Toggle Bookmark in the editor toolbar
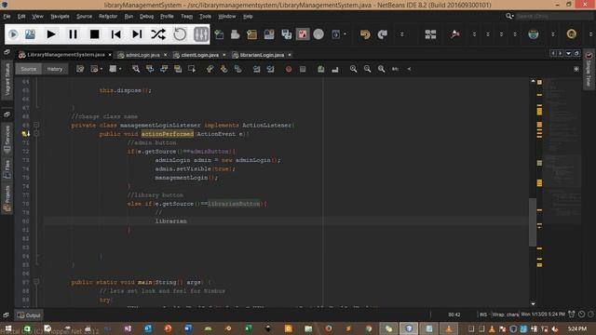 click(x=238, y=69)
